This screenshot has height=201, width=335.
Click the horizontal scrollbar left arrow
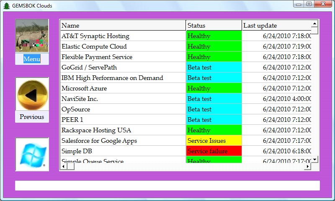[x=63, y=167]
